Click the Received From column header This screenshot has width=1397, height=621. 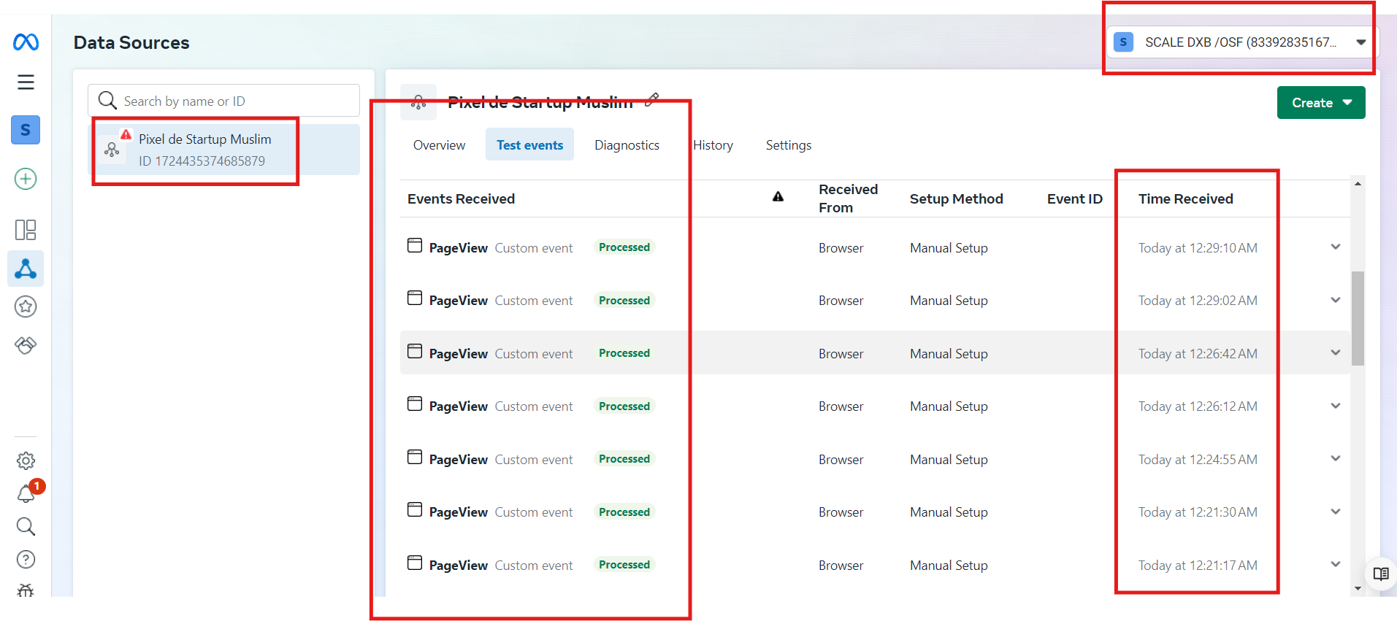(x=848, y=198)
